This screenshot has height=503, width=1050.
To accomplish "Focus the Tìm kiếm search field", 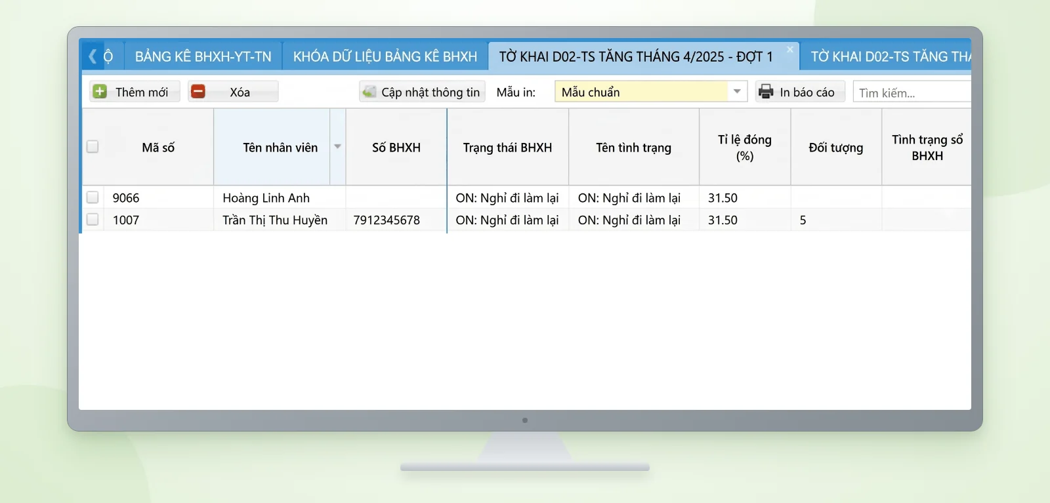I will [x=912, y=92].
